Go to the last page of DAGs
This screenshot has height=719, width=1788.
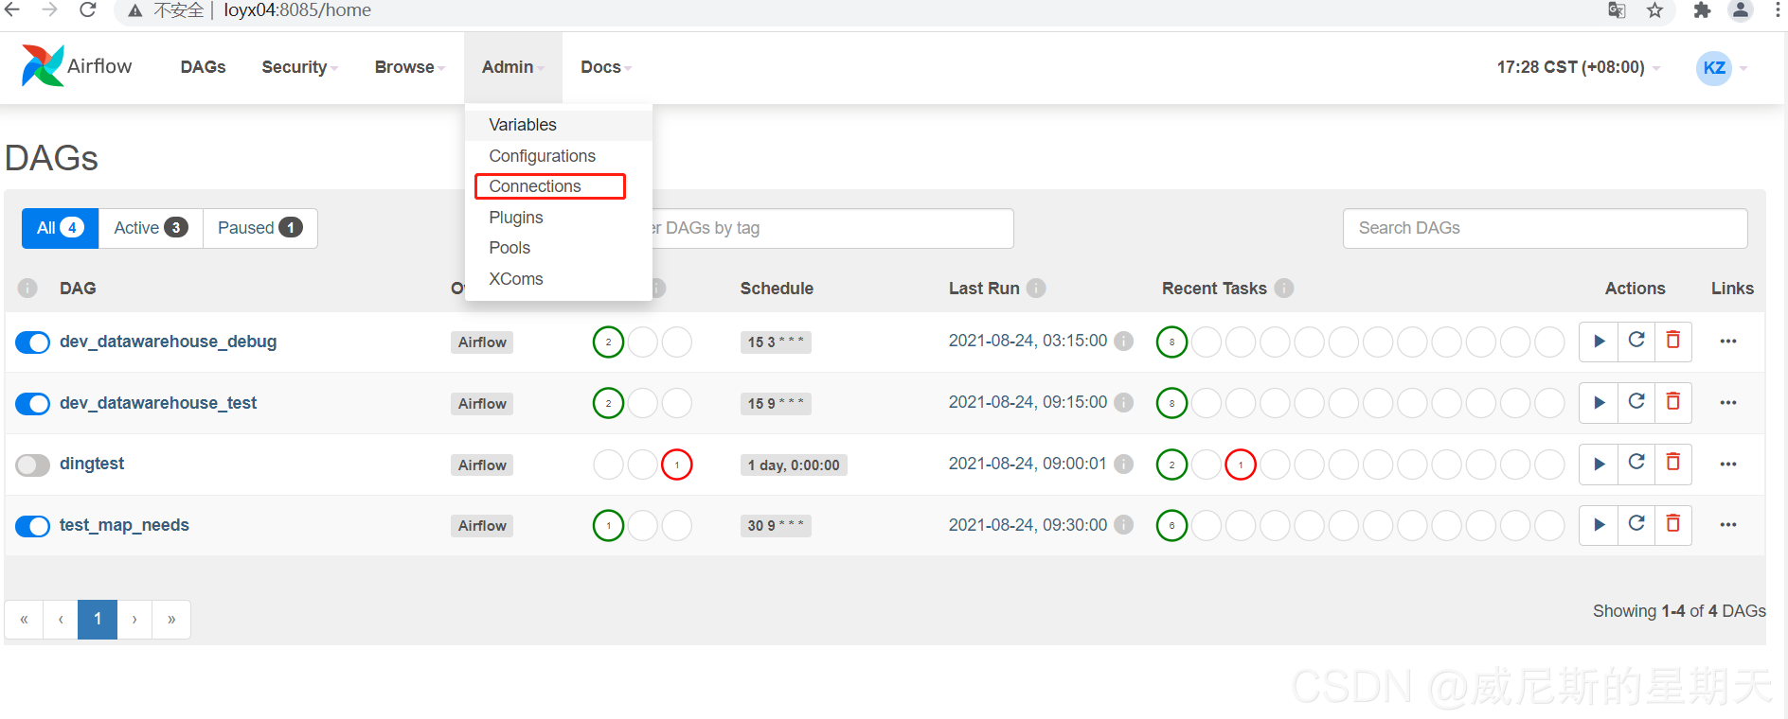coord(171,620)
